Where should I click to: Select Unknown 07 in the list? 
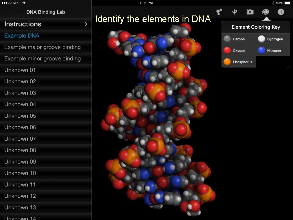point(20,139)
